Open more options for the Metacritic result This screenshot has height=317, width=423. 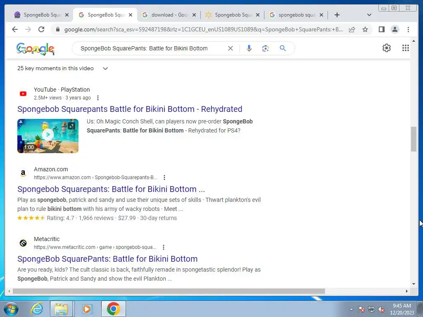(164, 247)
